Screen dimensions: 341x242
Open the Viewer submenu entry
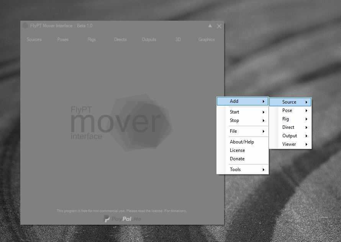click(x=290, y=144)
